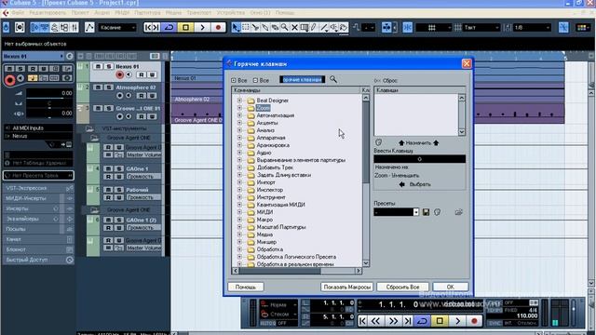Image resolution: width=596 pixels, height=335 pixels.
Task: Toggle record enable on Nexus 01 track
Action: (x=120, y=74)
